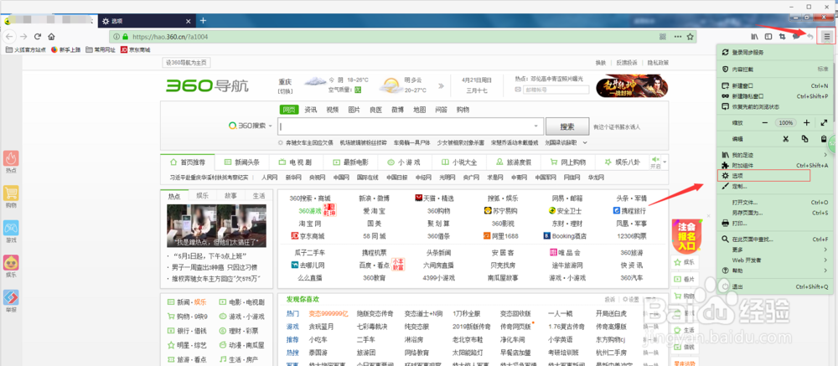
Task: Select 登录同步服务 in the menu
Action: [775, 52]
